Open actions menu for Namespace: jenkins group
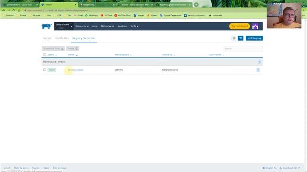Viewport: 307px width, 172px height. tap(260, 62)
